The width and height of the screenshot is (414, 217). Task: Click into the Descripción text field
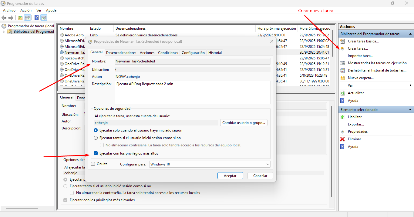pyautogui.click(x=192, y=92)
